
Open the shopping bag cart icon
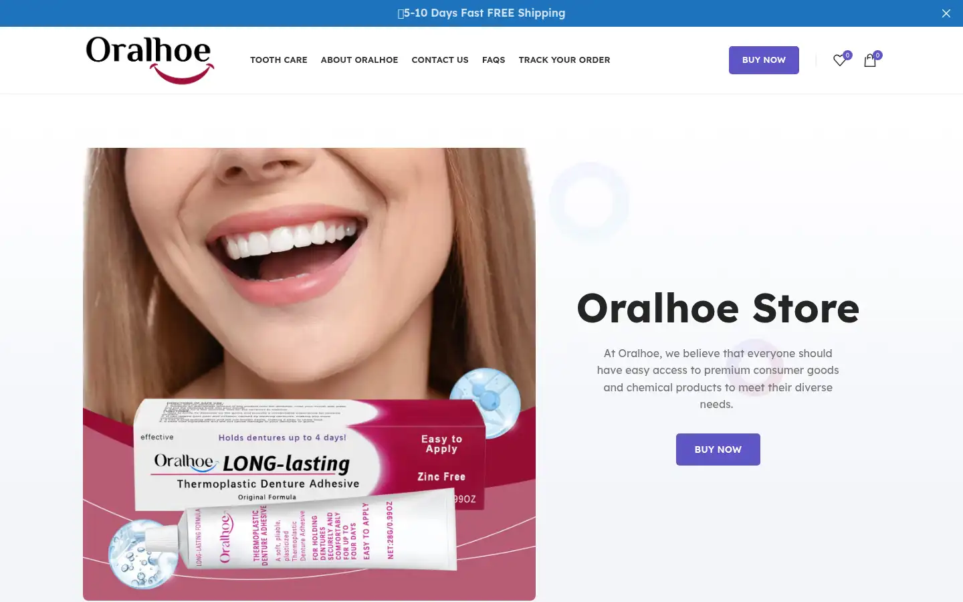tap(869, 60)
